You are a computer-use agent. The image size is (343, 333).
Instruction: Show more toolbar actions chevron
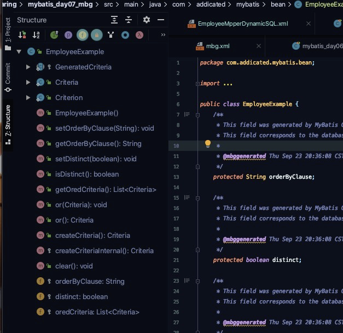(x=163, y=35)
